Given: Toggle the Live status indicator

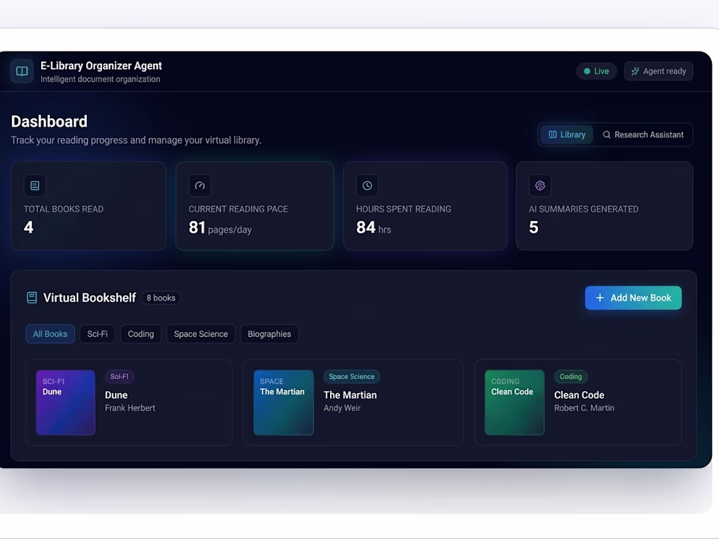Looking at the screenshot, I should (x=597, y=71).
